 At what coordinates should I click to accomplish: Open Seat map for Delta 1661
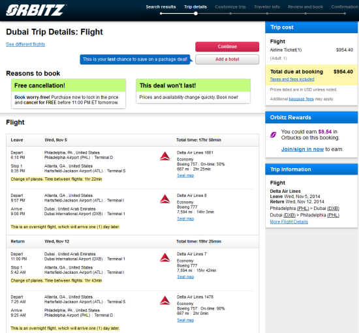click(x=185, y=175)
